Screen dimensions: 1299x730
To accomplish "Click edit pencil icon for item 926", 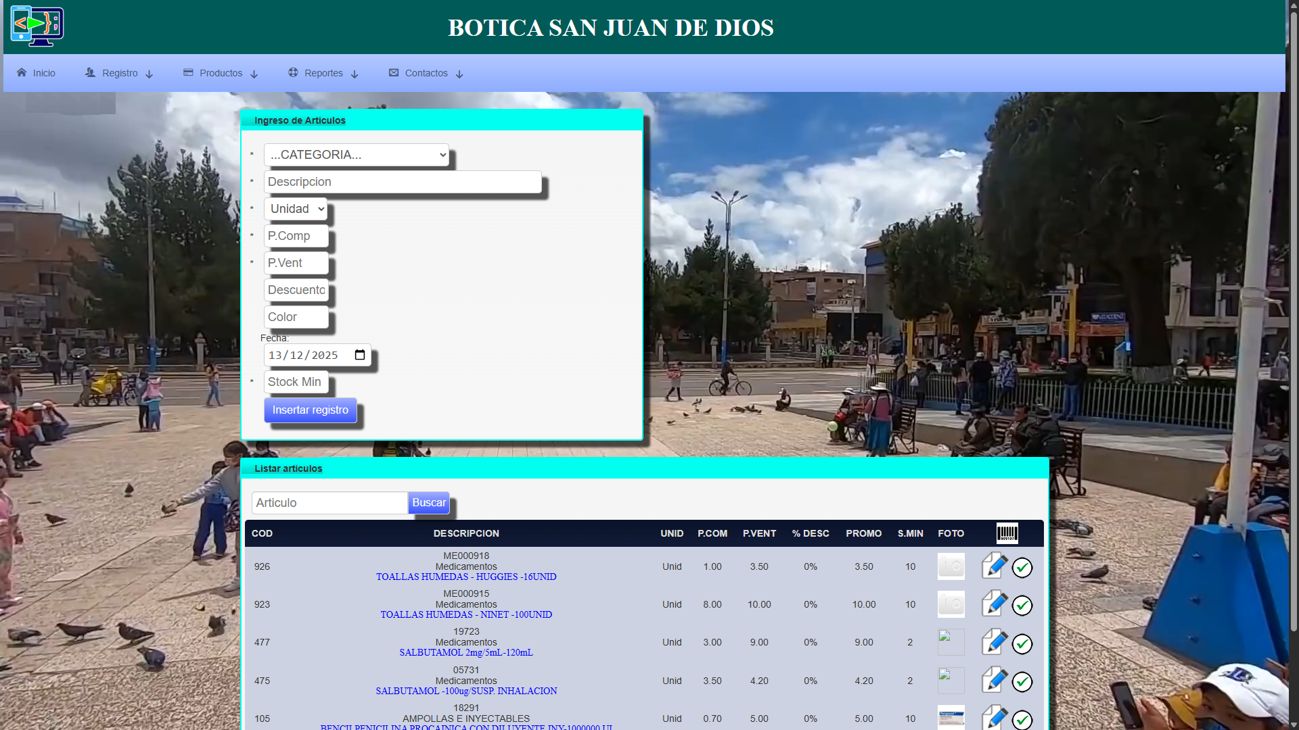I will [x=994, y=566].
